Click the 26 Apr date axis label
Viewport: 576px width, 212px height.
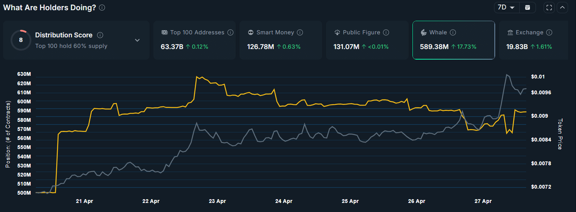coord(417,201)
